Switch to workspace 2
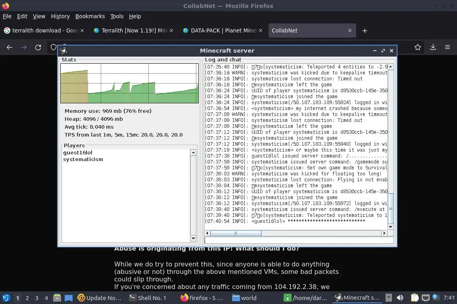Screen dimensions: 457x304 [27, 298]
